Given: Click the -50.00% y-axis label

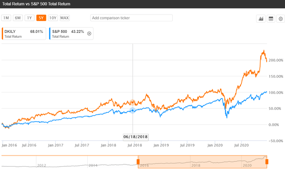Looking at the screenshot, I should tap(276, 141).
